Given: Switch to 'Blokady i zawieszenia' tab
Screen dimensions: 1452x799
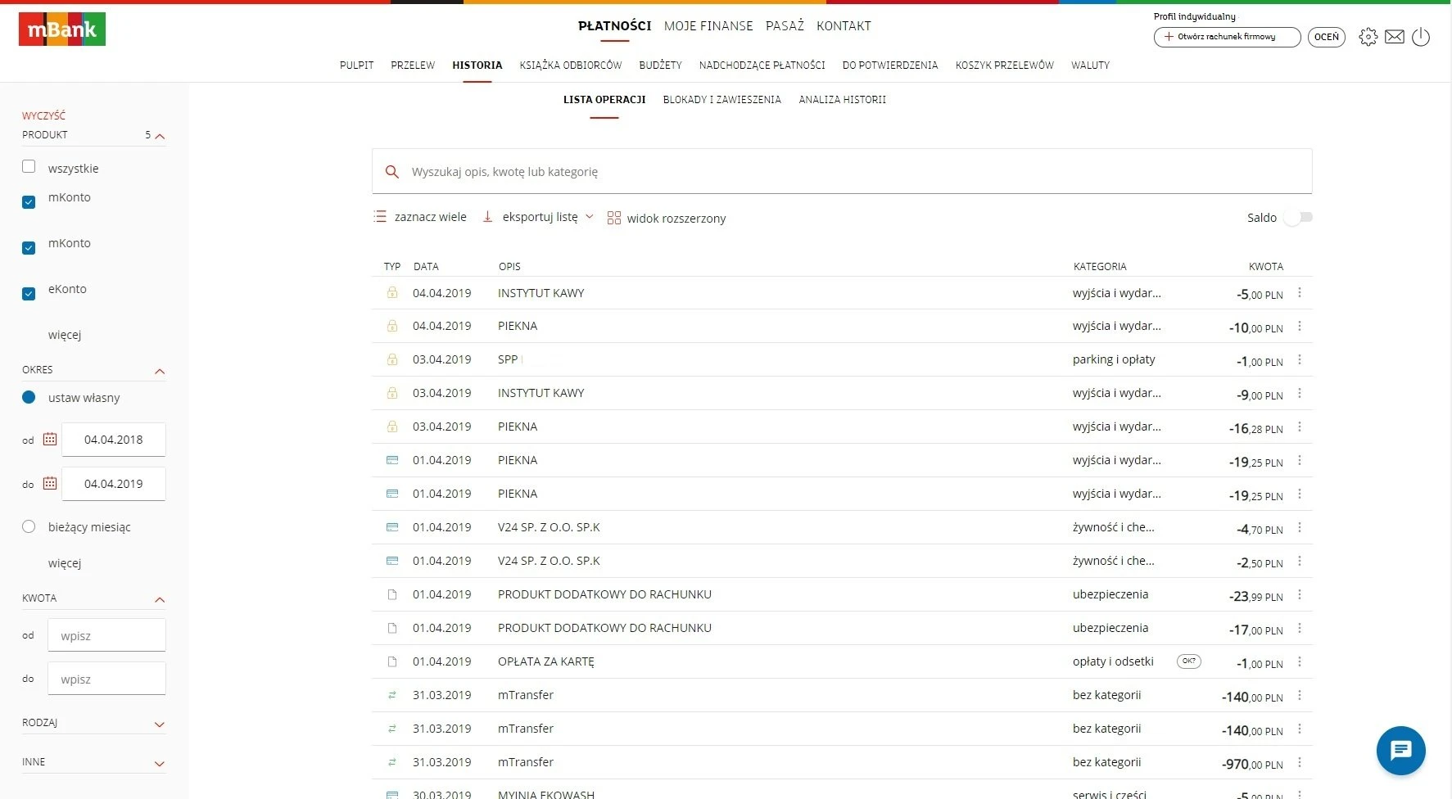Looking at the screenshot, I should pos(721,100).
